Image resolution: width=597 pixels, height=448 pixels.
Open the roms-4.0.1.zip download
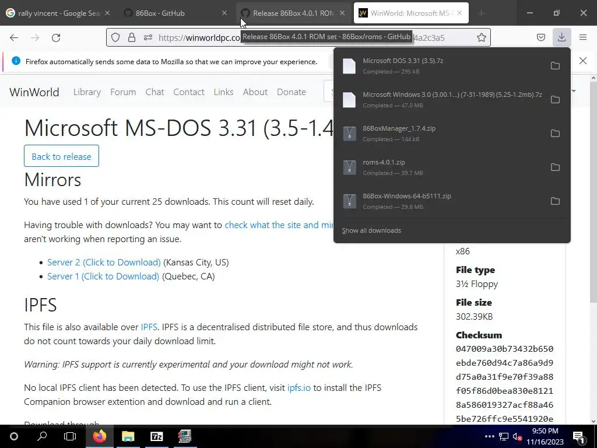click(442, 167)
